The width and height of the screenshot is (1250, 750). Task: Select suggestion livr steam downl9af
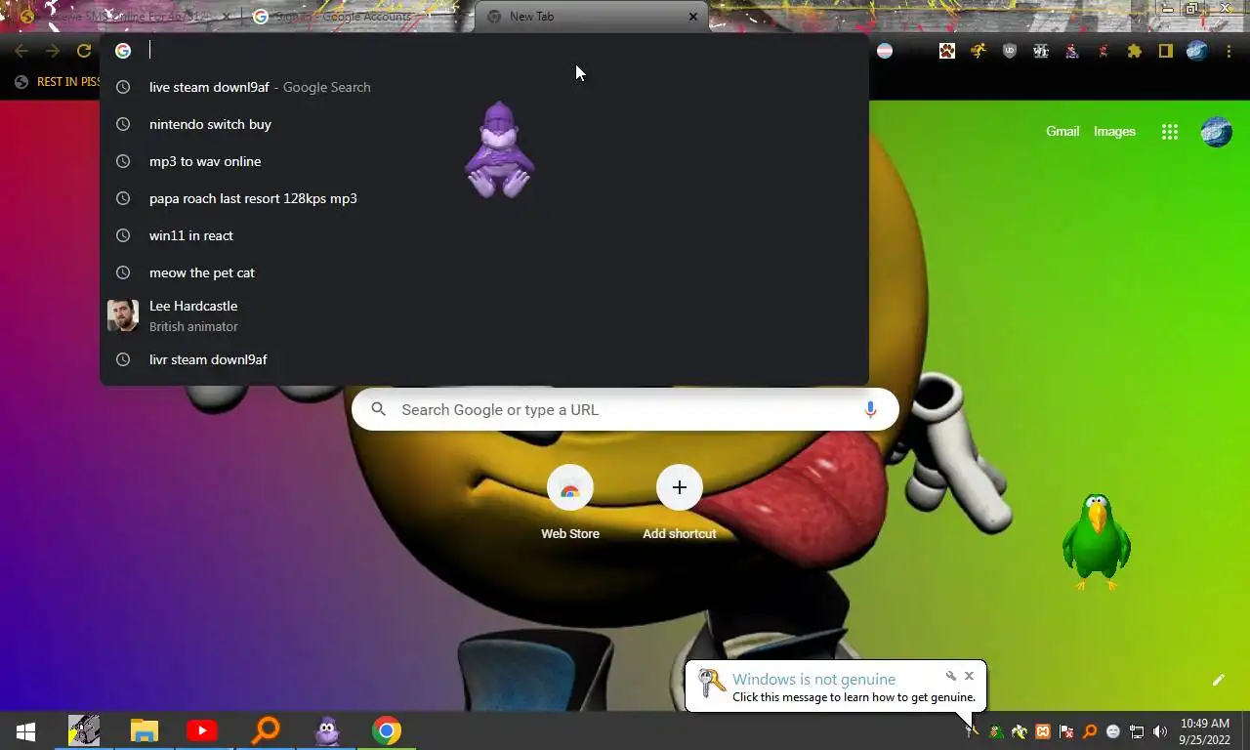[x=484, y=359]
